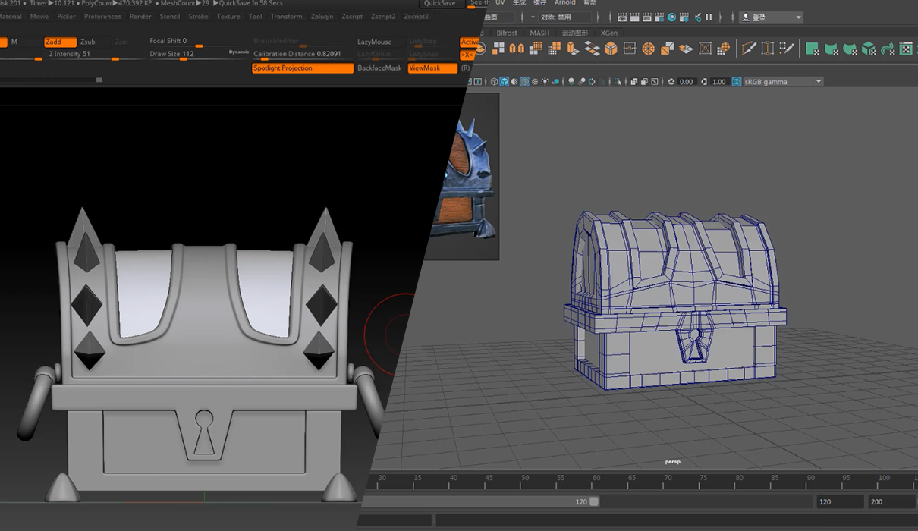Toggle the light bulb icon in viewport toolbar

[545, 82]
